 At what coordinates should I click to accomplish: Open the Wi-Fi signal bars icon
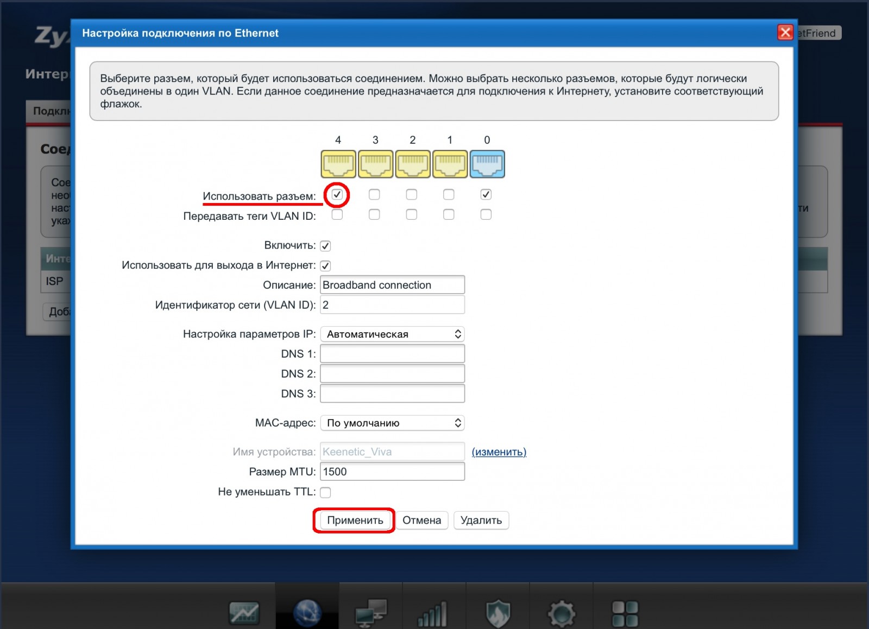point(433,614)
